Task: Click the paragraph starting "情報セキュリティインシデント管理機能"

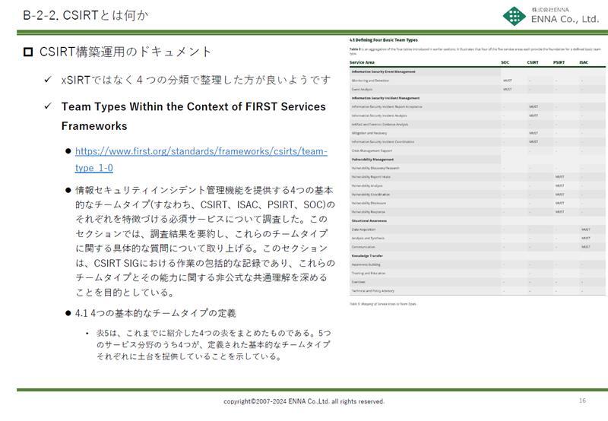Action: tap(205, 241)
